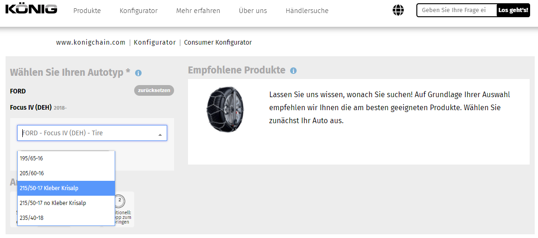
Task: Click info icon beside Empfohlene Produkte
Action: [293, 71]
